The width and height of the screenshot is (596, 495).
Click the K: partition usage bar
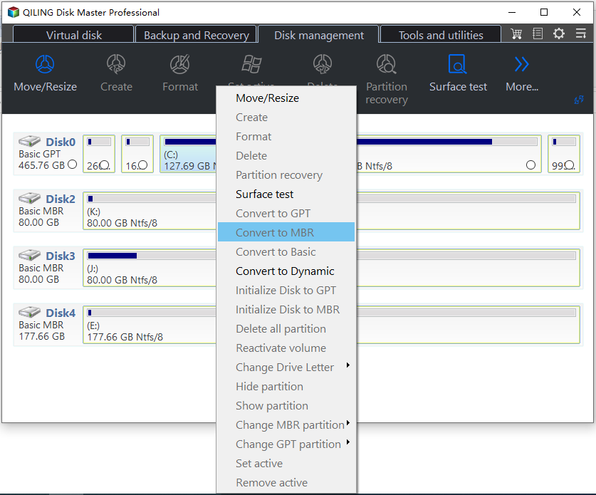click(152, 199)
